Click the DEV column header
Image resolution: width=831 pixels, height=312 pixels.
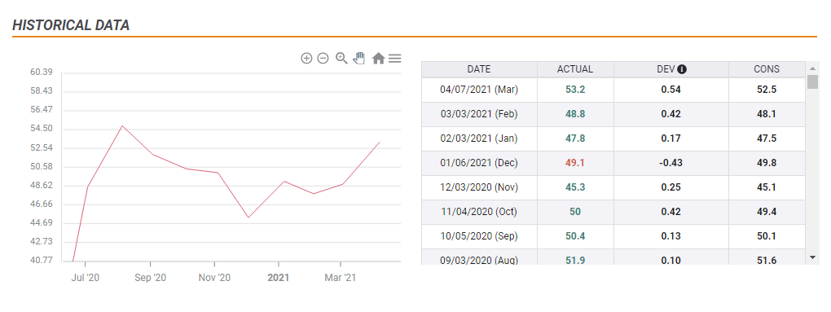click(x=671, y=69)
